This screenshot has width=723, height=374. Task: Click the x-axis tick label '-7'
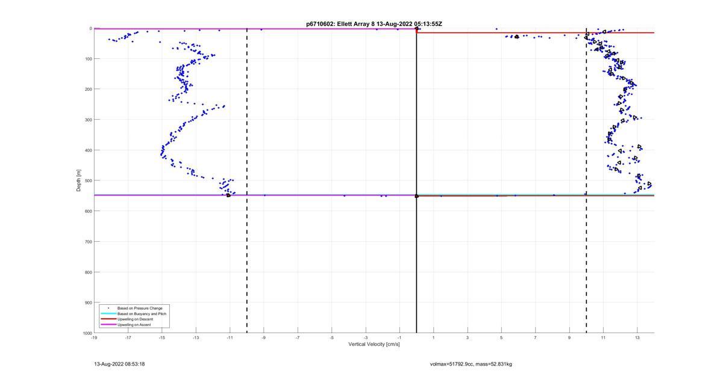[x=298, y=337]
